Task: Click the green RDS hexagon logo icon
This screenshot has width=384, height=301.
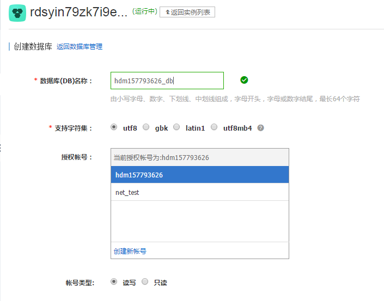Action: pyautogui.click(x=17, y=14)
